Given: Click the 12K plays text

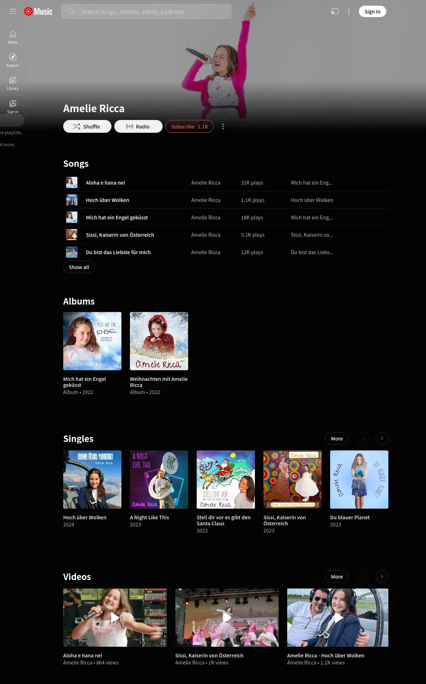Looking at the screenshot, I should (252, 252).
